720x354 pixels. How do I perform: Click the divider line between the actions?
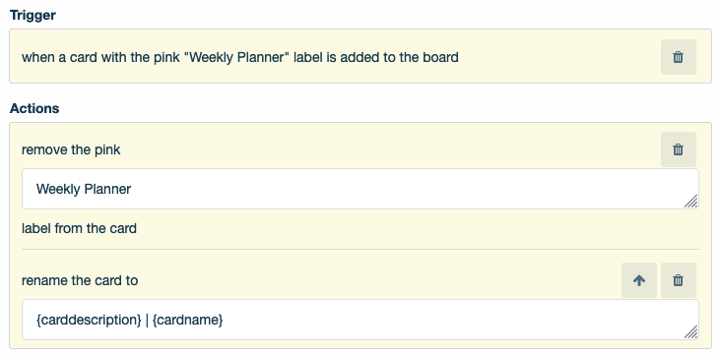tap(360, 250)
